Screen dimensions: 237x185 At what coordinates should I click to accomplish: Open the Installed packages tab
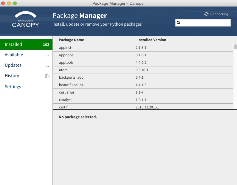13,44
